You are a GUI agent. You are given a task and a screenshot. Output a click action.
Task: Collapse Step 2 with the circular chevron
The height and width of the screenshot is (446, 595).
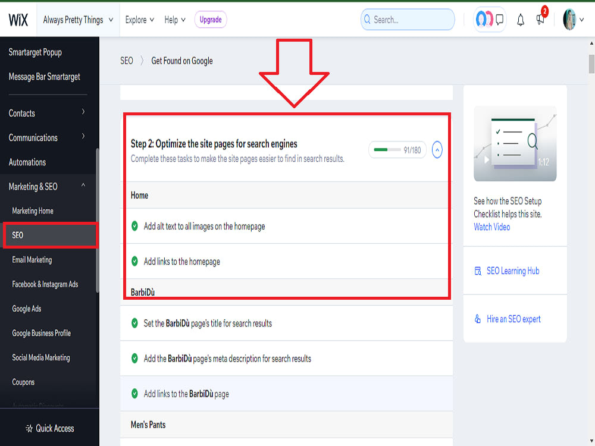437,150
